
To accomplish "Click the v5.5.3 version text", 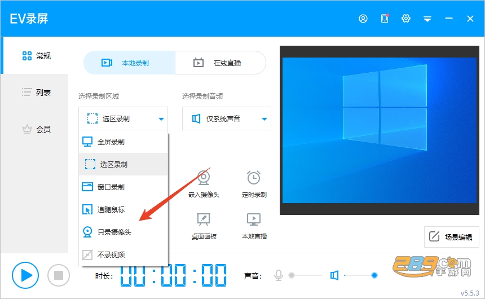I will pos(470,293).
